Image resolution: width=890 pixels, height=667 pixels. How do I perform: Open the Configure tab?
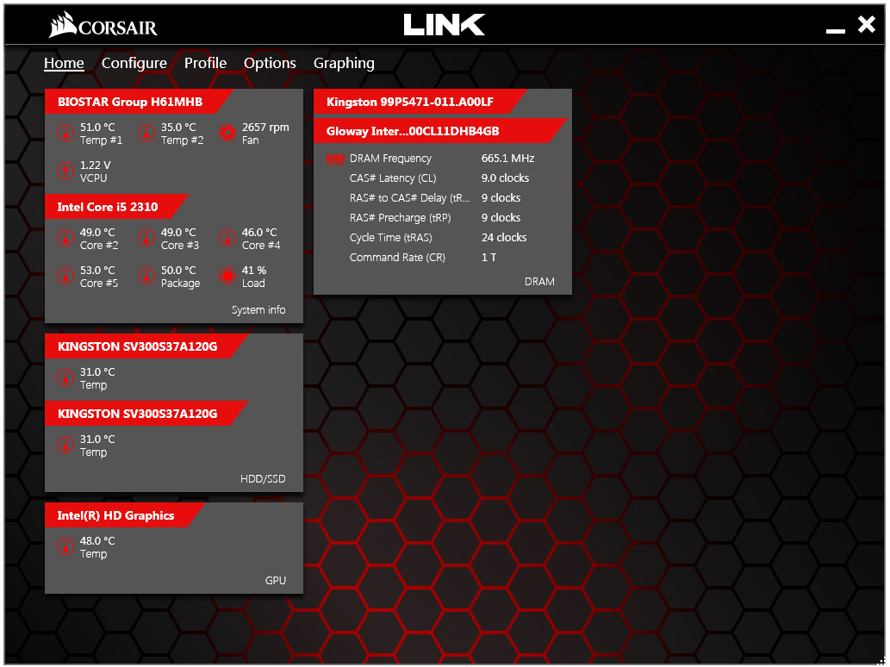(x=134, y=63)
